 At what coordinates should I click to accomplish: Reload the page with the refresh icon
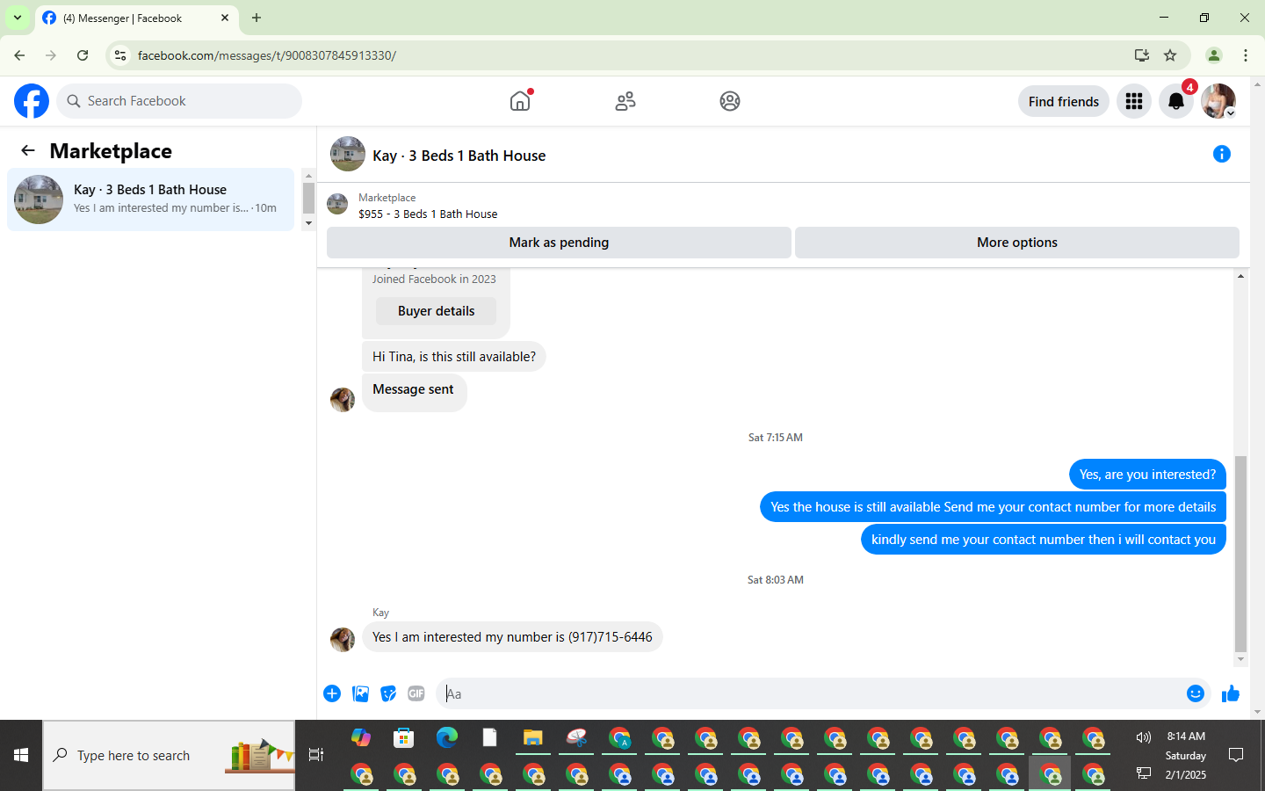tap(83, 55)
